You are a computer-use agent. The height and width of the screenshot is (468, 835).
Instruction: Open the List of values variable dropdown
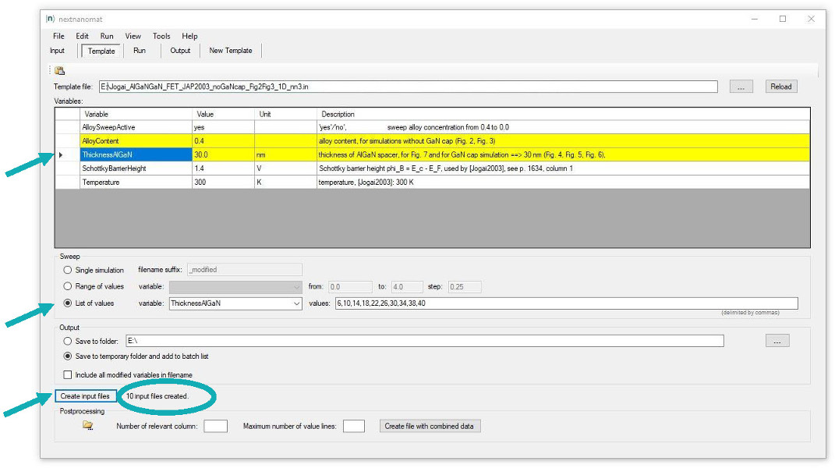[x=295, y=304]
